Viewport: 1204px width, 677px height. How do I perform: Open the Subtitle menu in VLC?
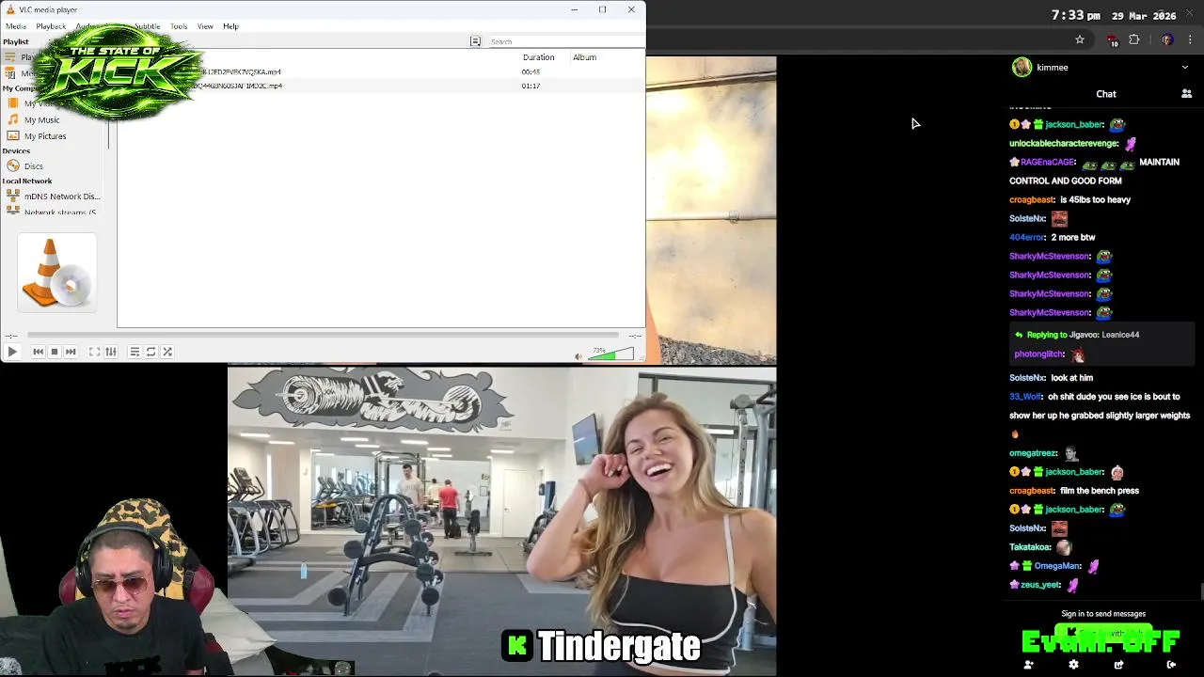[x=147, y=26]
